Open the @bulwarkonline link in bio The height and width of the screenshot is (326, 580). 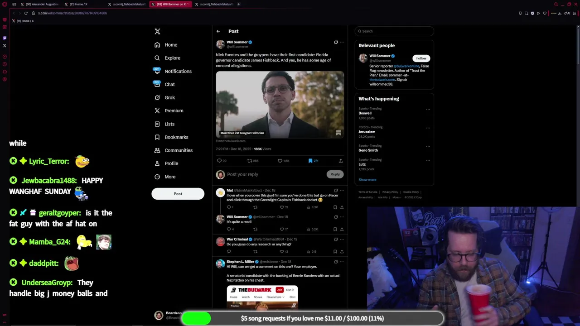[x=406, y=66]
